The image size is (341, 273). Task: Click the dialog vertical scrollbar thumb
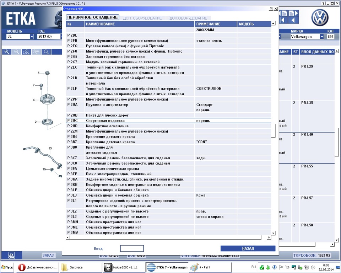274,131
